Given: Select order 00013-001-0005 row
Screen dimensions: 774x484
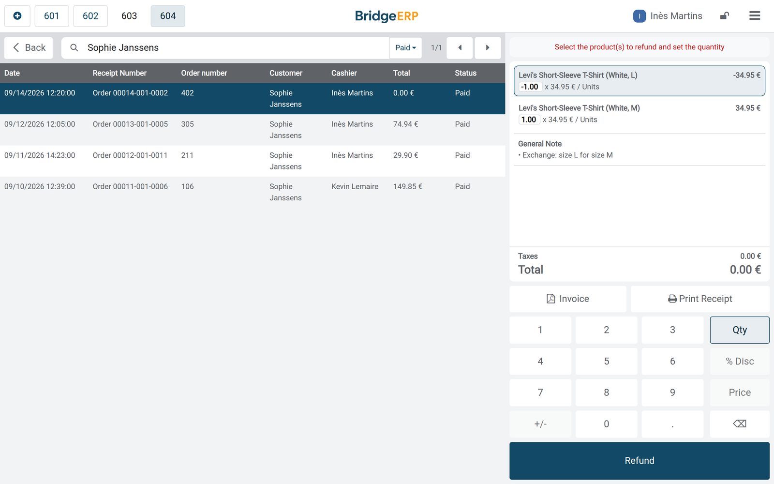Looking at the screenshot, I should click(x=253, y=130).
